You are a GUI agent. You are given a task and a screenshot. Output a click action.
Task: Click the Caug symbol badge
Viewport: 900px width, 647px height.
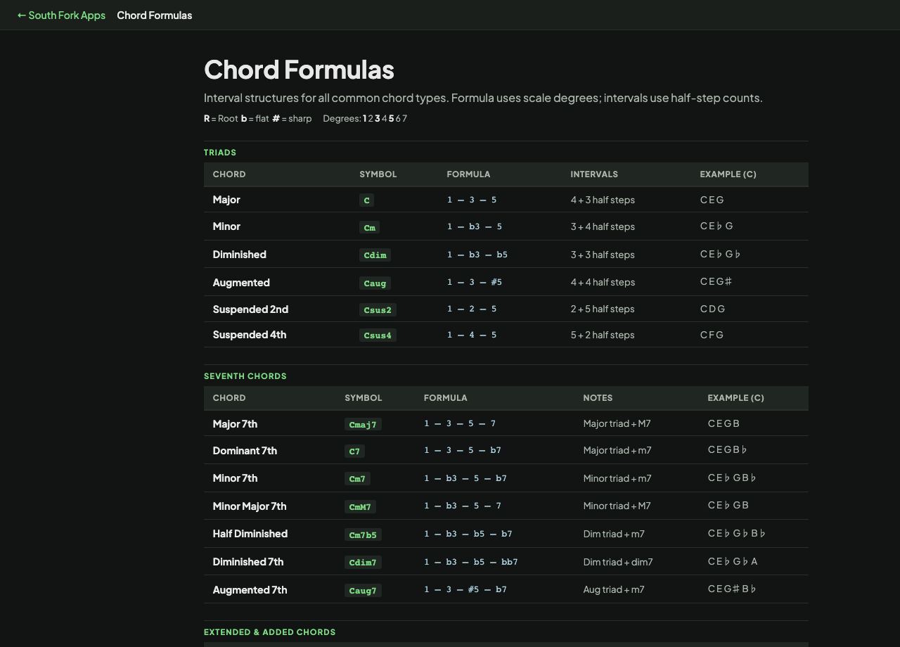(375, 283)
